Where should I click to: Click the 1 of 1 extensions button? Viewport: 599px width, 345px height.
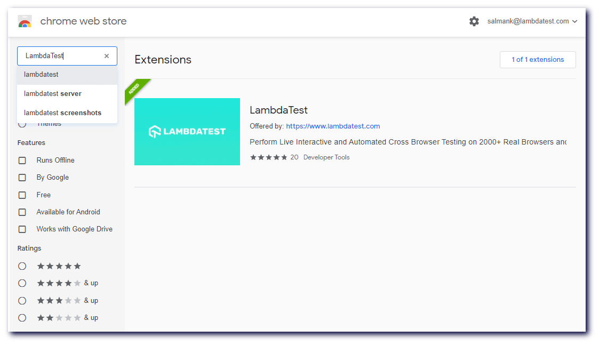pos(537,59)
